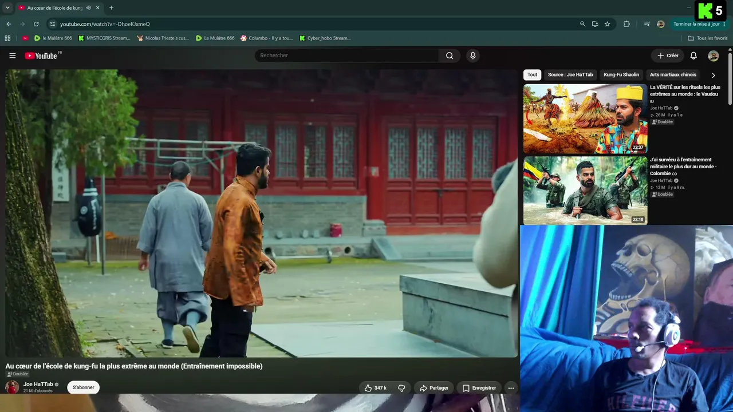Open the tab search dropdown arrow

[7, 8]
